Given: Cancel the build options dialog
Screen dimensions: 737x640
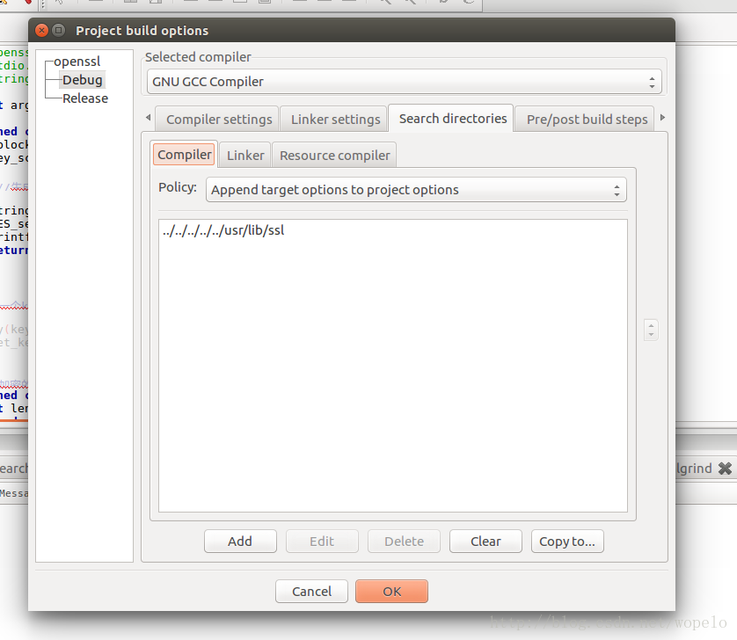Looking at the screenshot, I should (x=311, y=591).
